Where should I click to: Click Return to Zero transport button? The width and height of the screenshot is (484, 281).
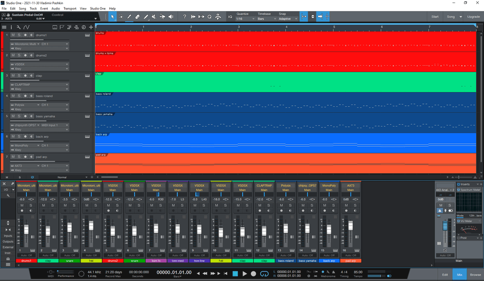click(x=226, y=274)
